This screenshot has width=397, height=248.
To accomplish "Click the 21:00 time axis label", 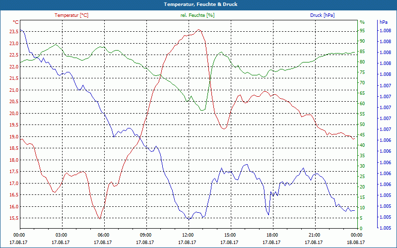I will click(314, 235).
